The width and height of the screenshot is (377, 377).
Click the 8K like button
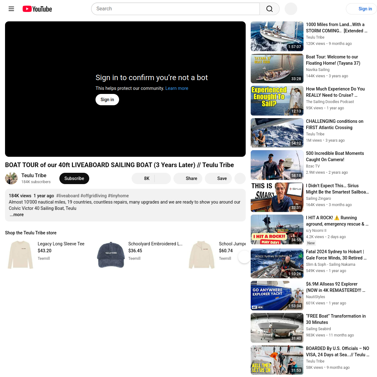click(x=143, y=178)
